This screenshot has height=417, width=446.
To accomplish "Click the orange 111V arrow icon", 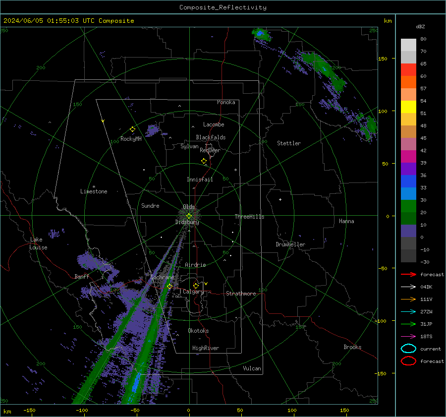I will 408,299.
